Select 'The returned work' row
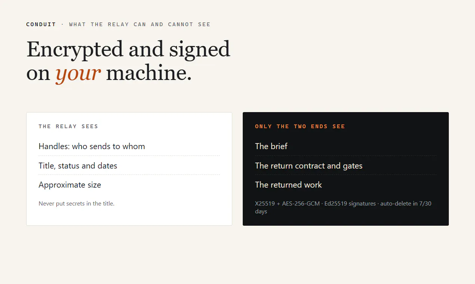 pyautogui.click(x=346, y=185)
